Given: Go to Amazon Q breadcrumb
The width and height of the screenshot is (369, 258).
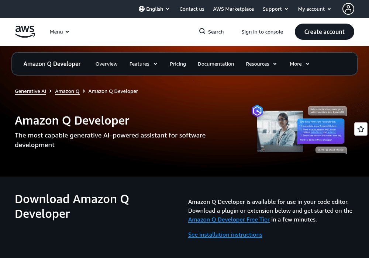Looking at the screenshot, I should coord(67,91).
